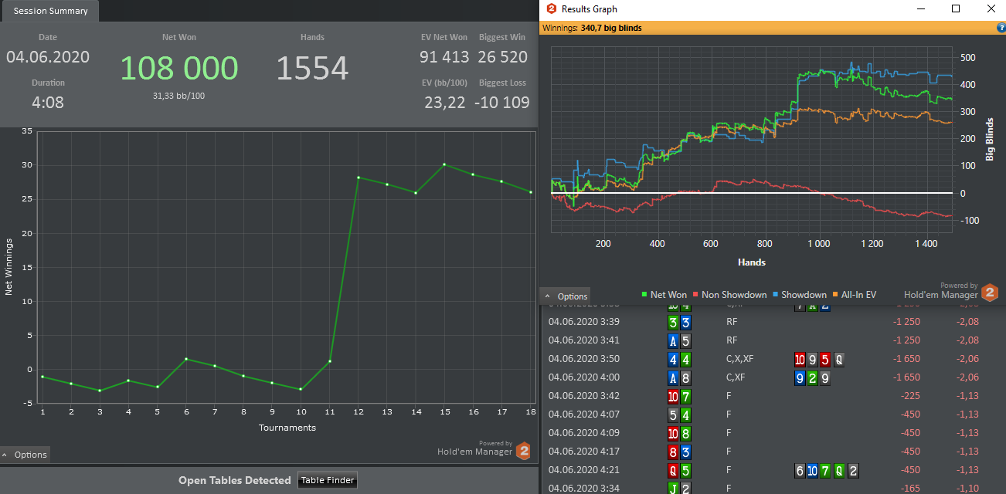Select the green 5 hole card in 4:21 row

(x=685, y=470)
